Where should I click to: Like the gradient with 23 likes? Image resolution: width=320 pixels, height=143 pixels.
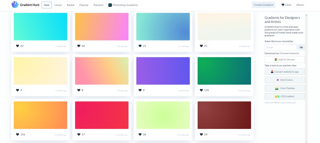142,46
